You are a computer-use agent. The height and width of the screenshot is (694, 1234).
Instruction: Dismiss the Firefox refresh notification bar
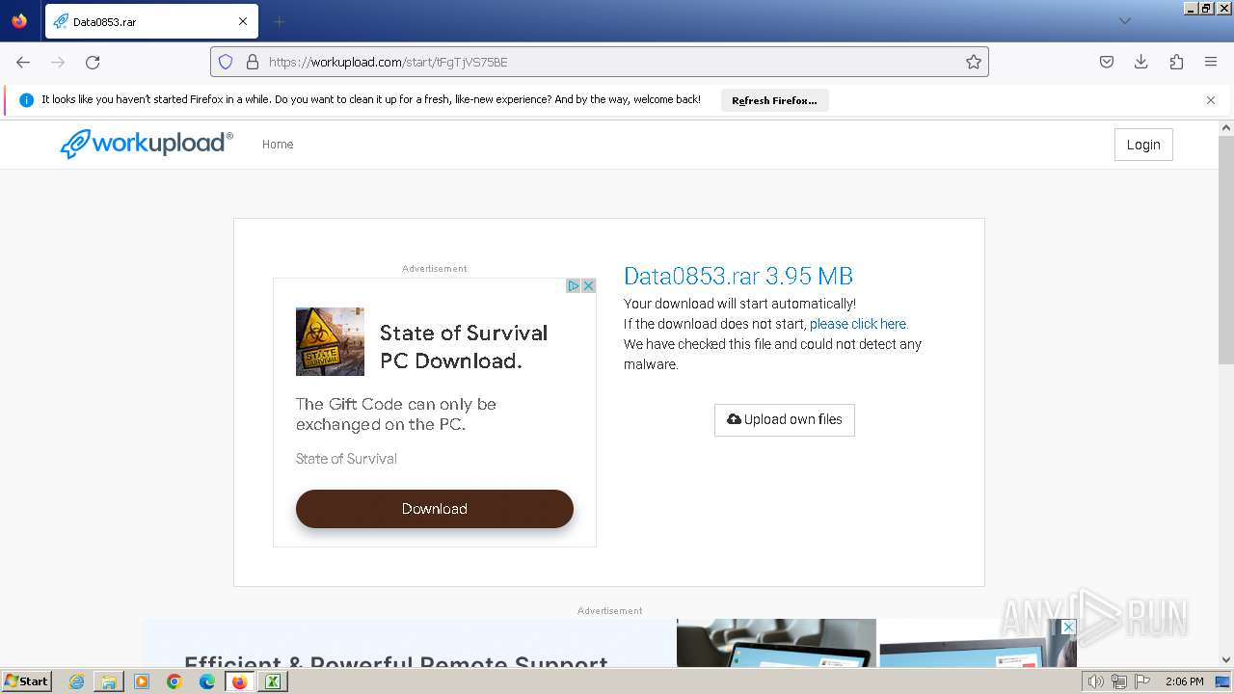tap(1211, 100)
